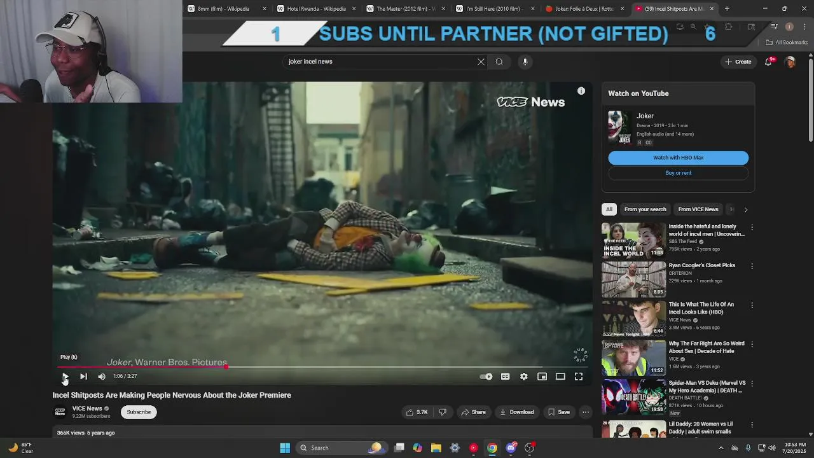Open Chrome extensions puzzle icon
The height and width of the screenshot is (458, 814).
[729, 27]
